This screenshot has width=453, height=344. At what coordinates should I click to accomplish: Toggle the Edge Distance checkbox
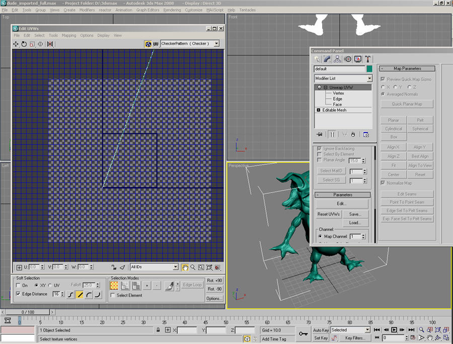coord(18,294)
